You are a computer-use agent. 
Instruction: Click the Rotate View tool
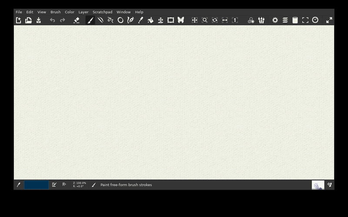tap(214, 20)
